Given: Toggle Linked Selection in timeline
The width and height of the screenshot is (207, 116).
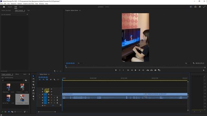Looking at the screenshot, I should coord(47,80).
